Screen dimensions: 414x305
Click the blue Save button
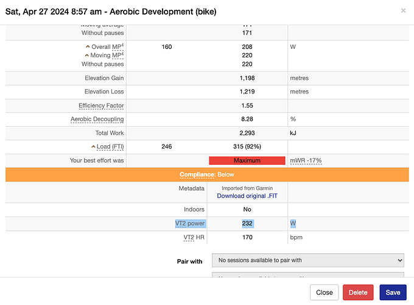coord(393,292)
